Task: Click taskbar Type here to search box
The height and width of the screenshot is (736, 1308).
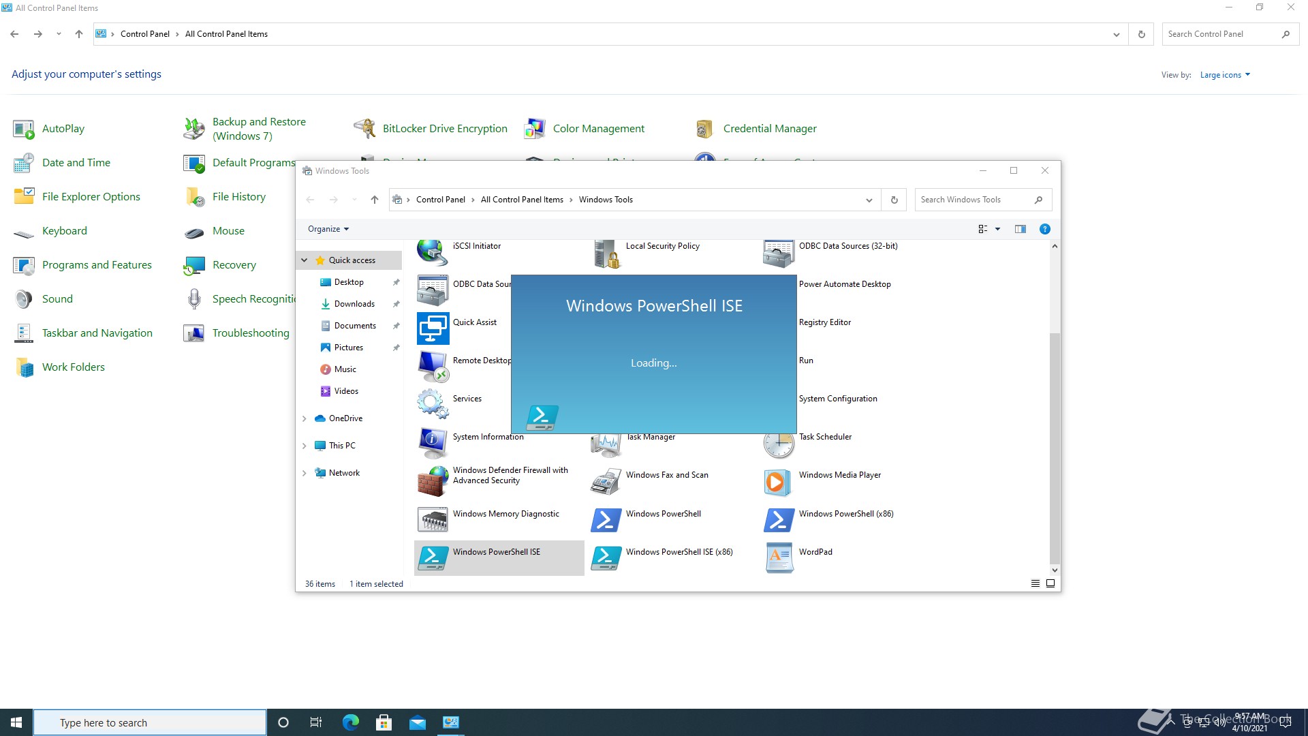Action: [x=150, y=722]
